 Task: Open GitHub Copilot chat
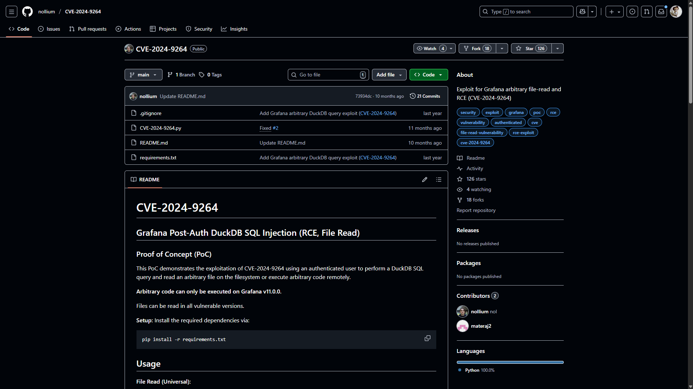click(x=582, y=11)
